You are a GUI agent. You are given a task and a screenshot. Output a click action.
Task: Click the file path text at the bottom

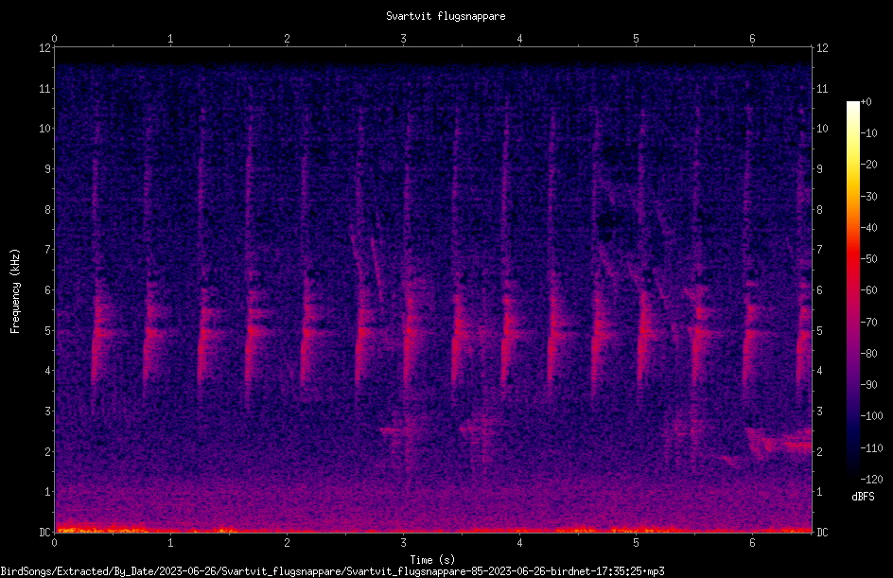pos(333,571)
